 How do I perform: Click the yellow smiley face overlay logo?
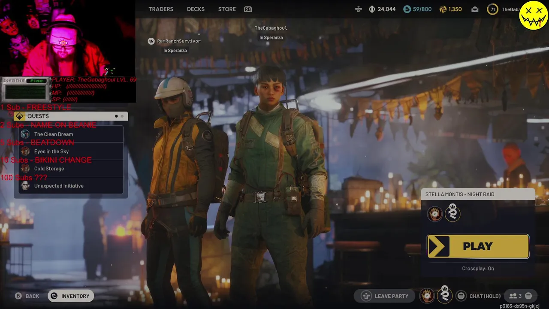pos(534,15)
